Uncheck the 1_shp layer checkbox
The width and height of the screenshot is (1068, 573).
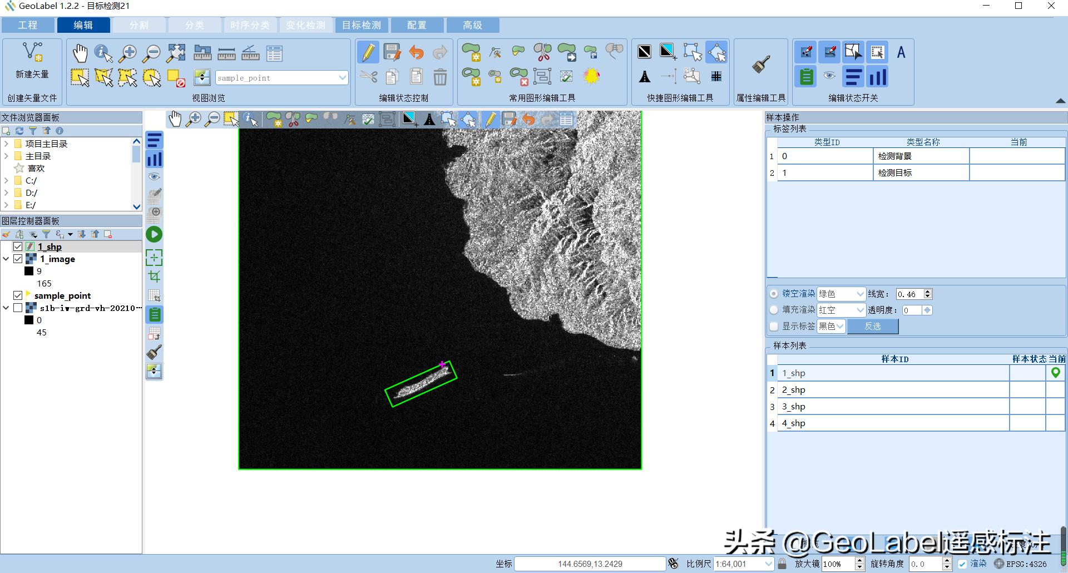(x=18, y=246)
